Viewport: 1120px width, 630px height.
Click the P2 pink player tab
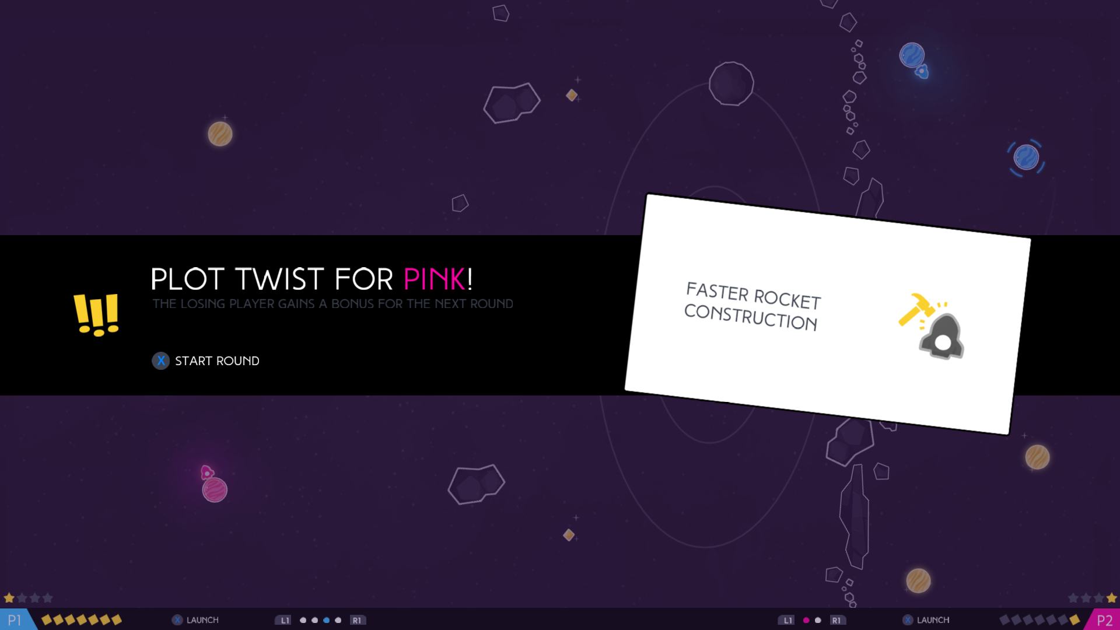click(x=1104, y=619)
